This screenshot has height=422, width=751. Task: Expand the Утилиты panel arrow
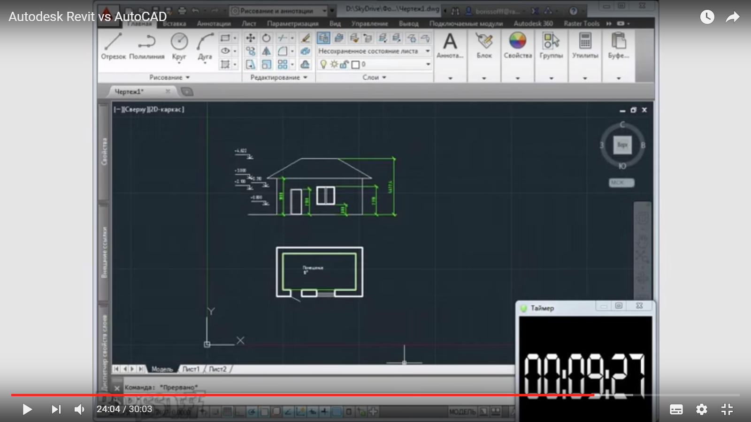point(585,78)
